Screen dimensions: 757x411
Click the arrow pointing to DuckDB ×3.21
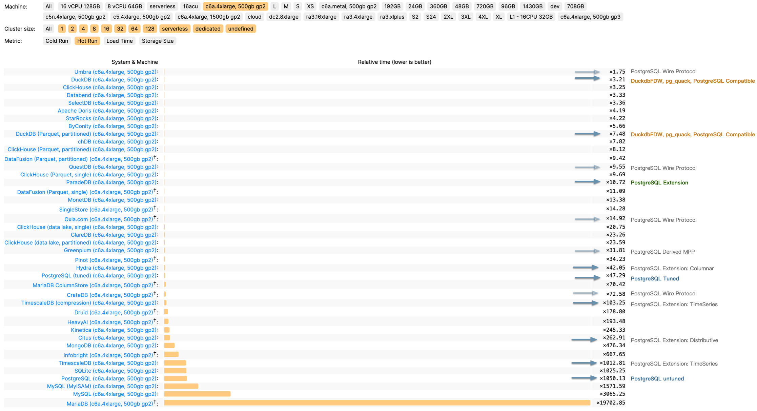tap(587, 78)
